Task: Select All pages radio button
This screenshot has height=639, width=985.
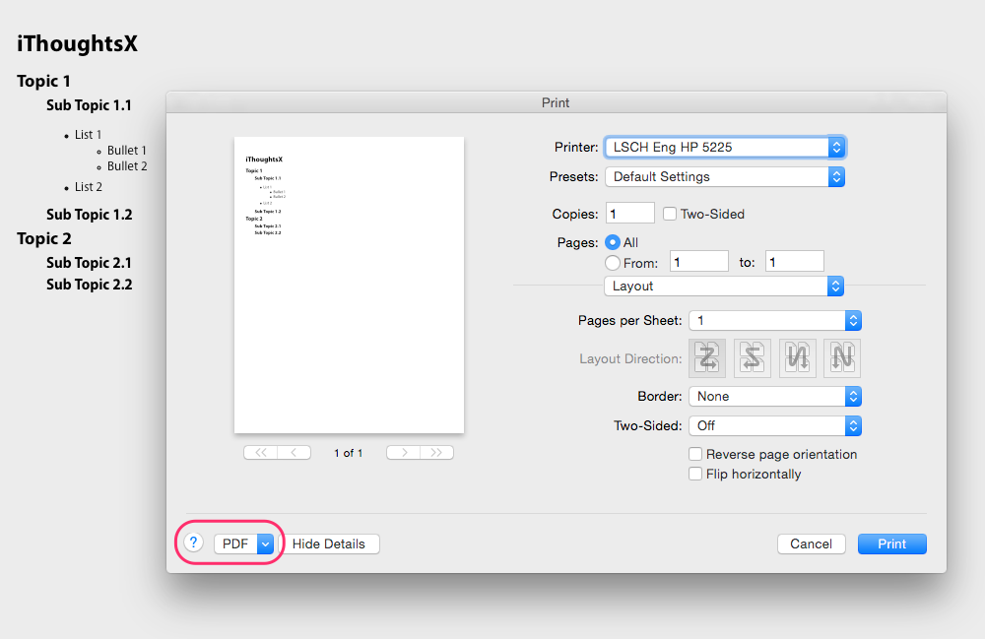Action: coord(613,242)
